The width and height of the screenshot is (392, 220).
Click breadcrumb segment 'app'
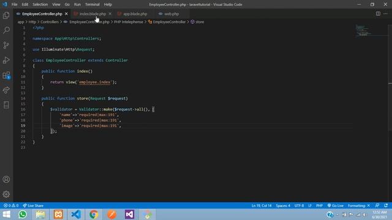21,22
